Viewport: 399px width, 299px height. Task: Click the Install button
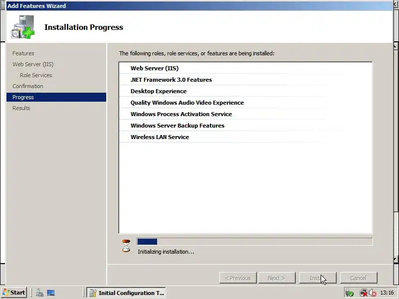click(x=318, y=278)
